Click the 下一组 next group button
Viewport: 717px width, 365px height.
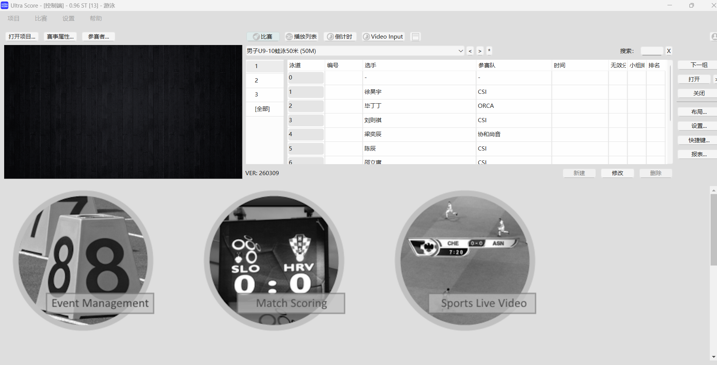[698, 65]
